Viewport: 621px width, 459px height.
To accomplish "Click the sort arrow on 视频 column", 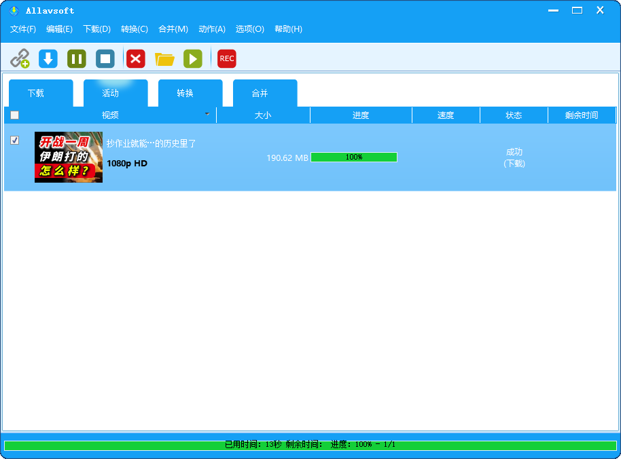I will 207,114.
